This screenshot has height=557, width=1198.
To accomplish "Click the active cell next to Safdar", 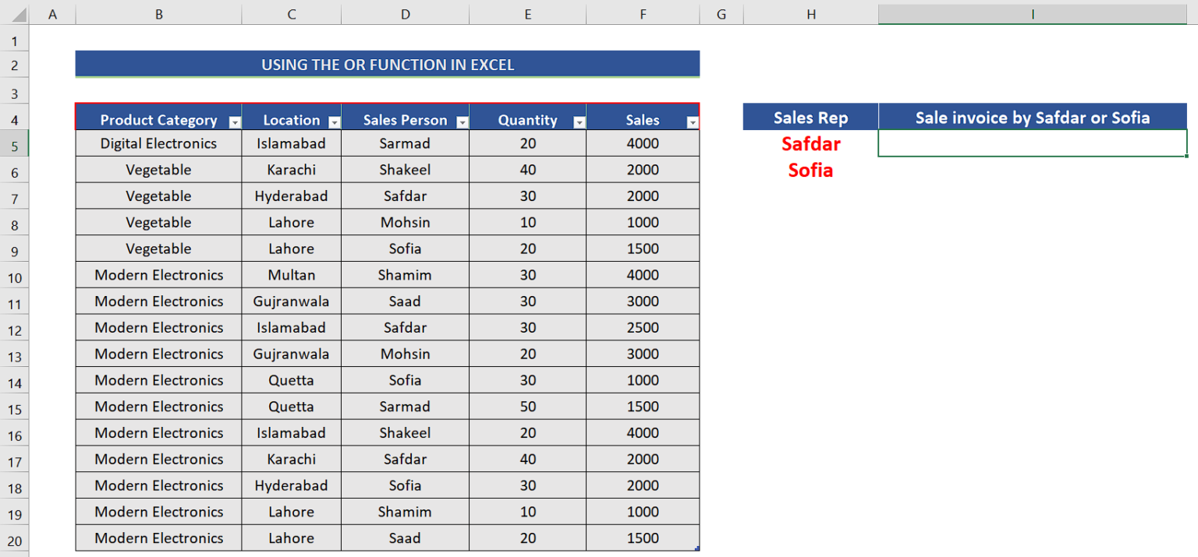I will pyautogui.click(x=1033, y=143).
